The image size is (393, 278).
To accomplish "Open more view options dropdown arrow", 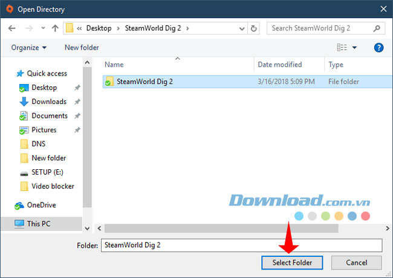I will [354, 48].
